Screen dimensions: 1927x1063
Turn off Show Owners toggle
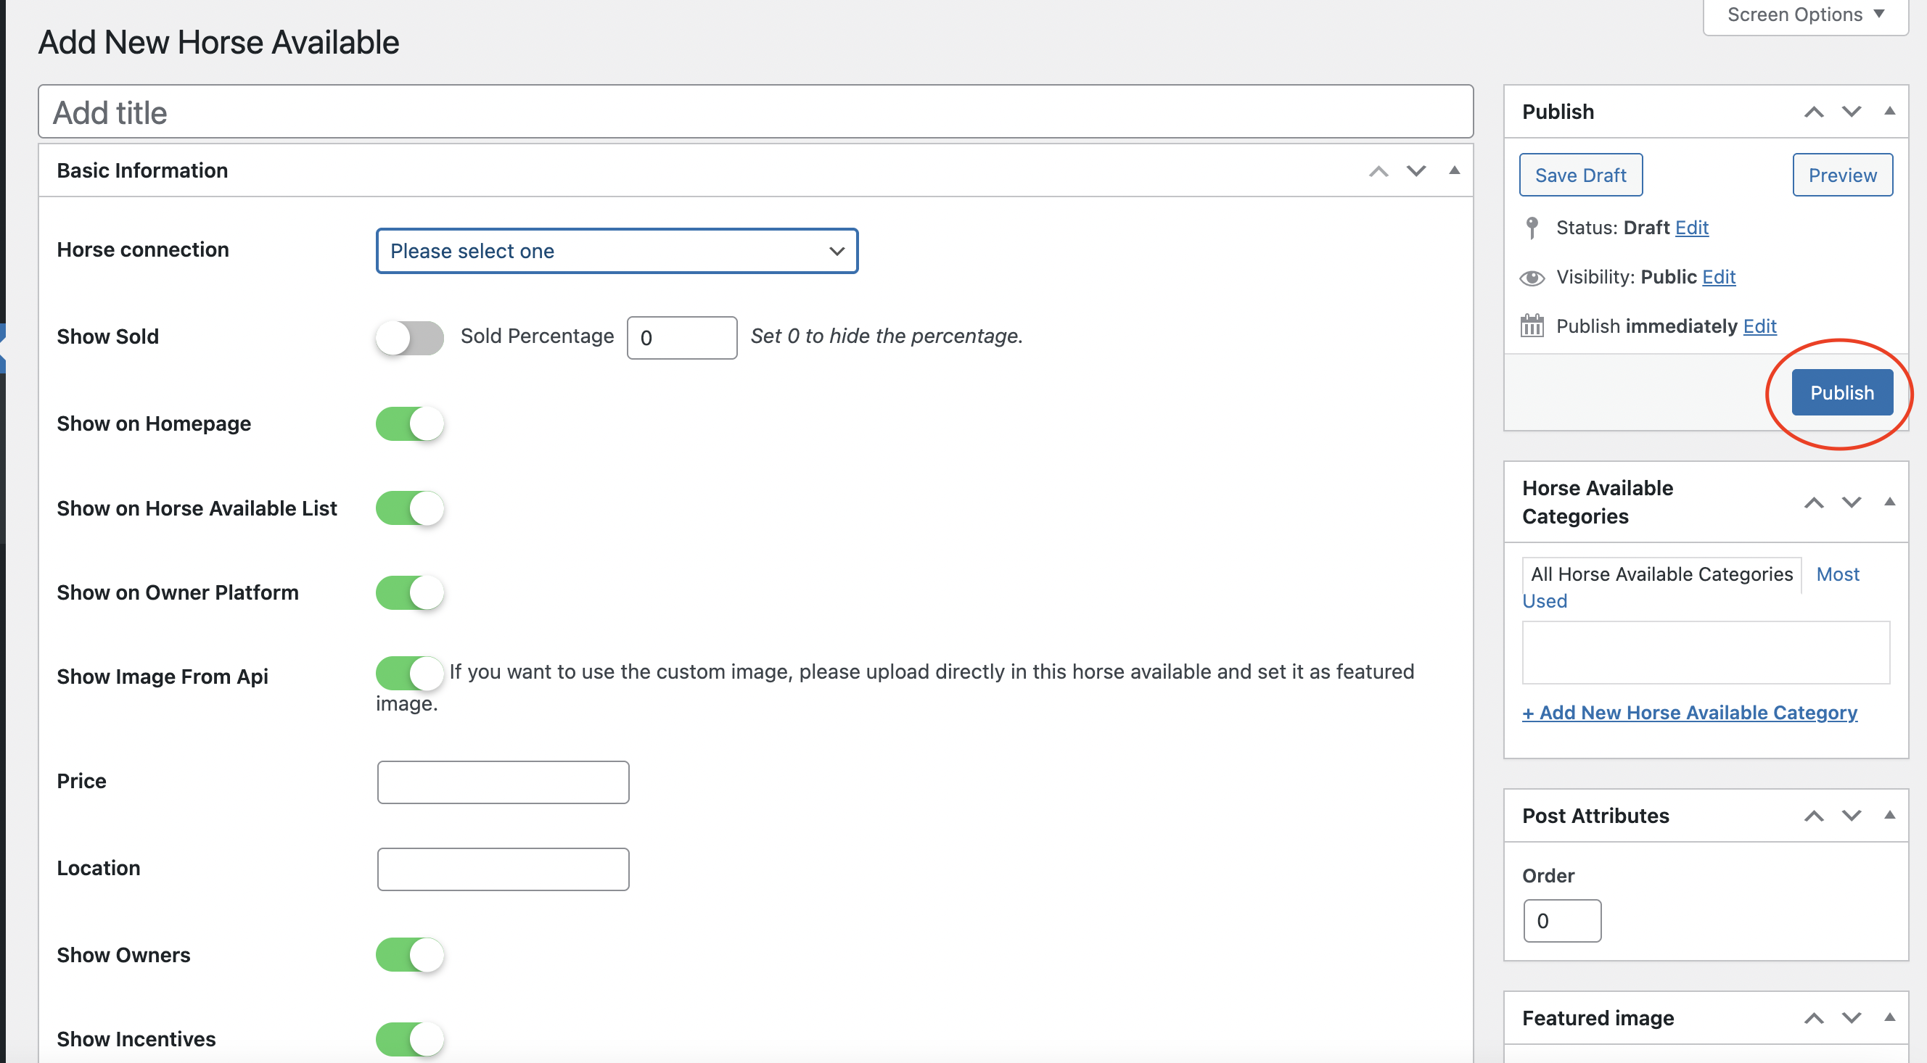[409, 955]
